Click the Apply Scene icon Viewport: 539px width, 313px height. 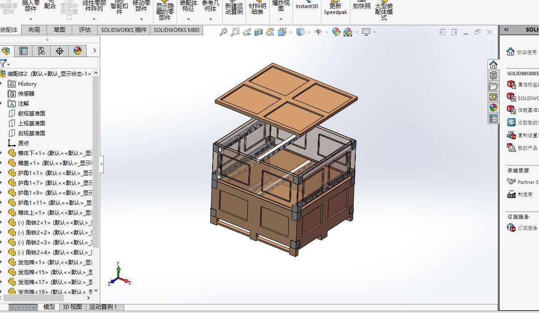[348, 32]
